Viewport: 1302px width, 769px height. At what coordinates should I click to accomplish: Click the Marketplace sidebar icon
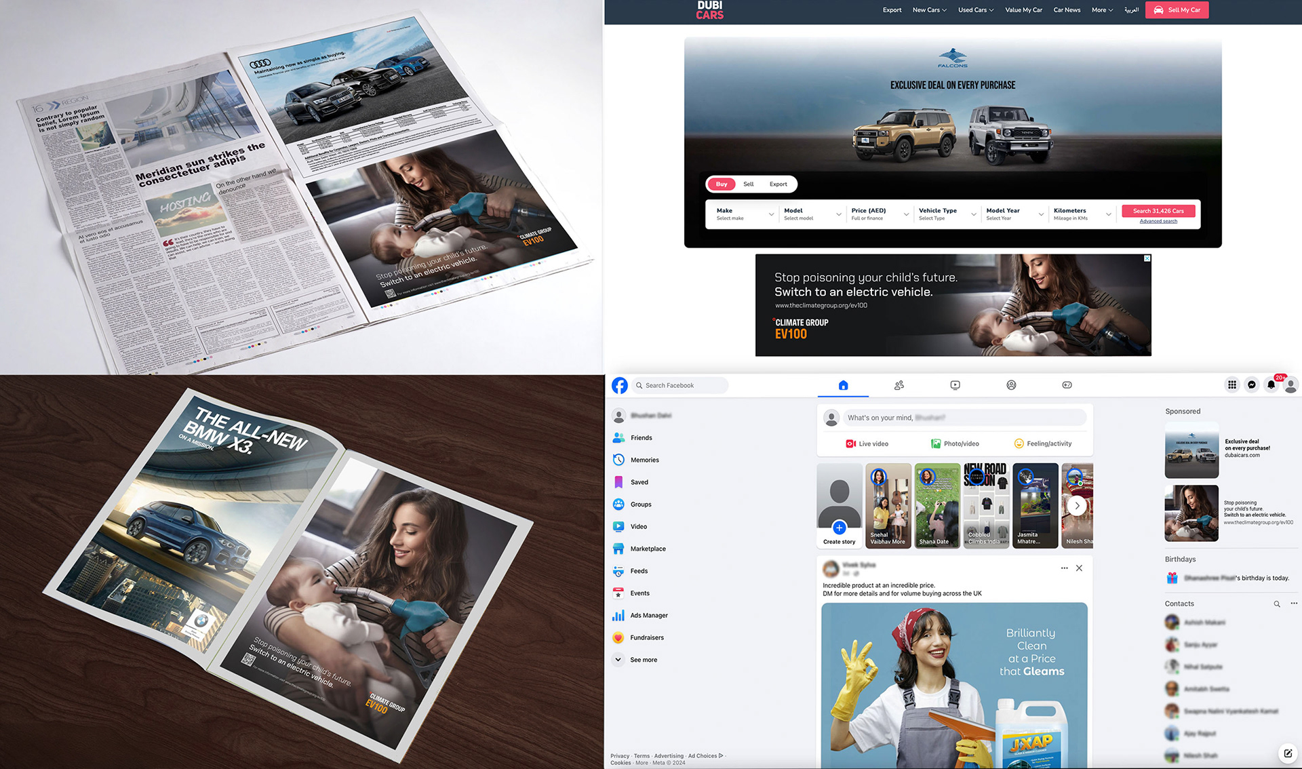pyautogui.click(x=618, y=549)
